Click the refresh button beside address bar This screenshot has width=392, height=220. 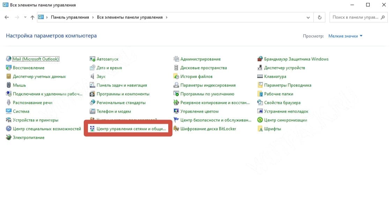coord(319,17)
